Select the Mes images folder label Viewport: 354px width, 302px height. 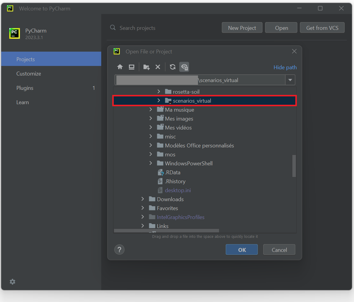[x=179, y=119]
